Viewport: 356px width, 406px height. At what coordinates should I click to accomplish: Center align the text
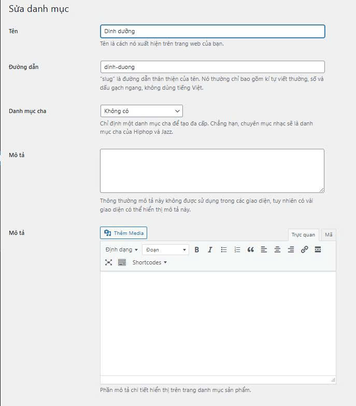tap(277, 250)
